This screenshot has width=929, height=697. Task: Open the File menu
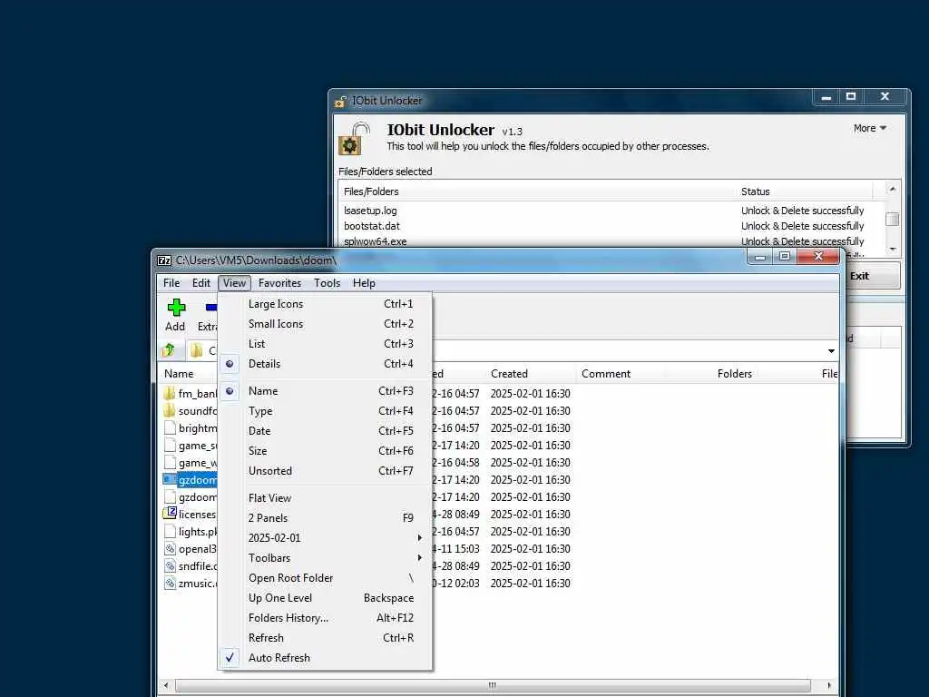point(171,283)
